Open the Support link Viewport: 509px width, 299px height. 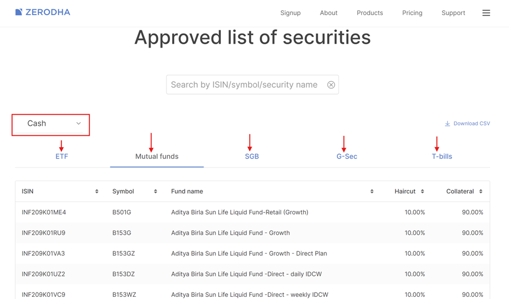coord(453,13)
